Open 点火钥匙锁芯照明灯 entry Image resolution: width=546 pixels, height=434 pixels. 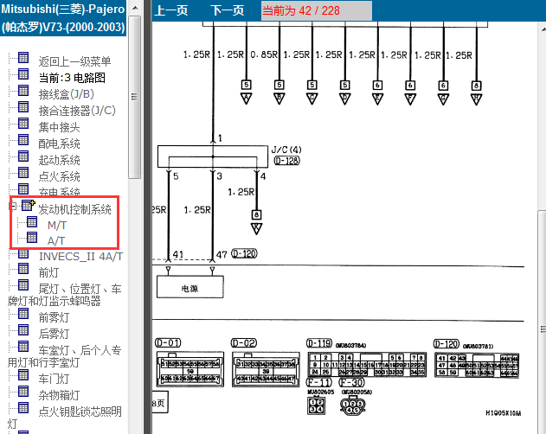pyautogui.click(x=64, y=417)
